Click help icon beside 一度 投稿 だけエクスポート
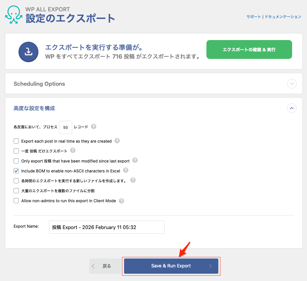Viewport: 307px width, 281px height. [73, 151]
